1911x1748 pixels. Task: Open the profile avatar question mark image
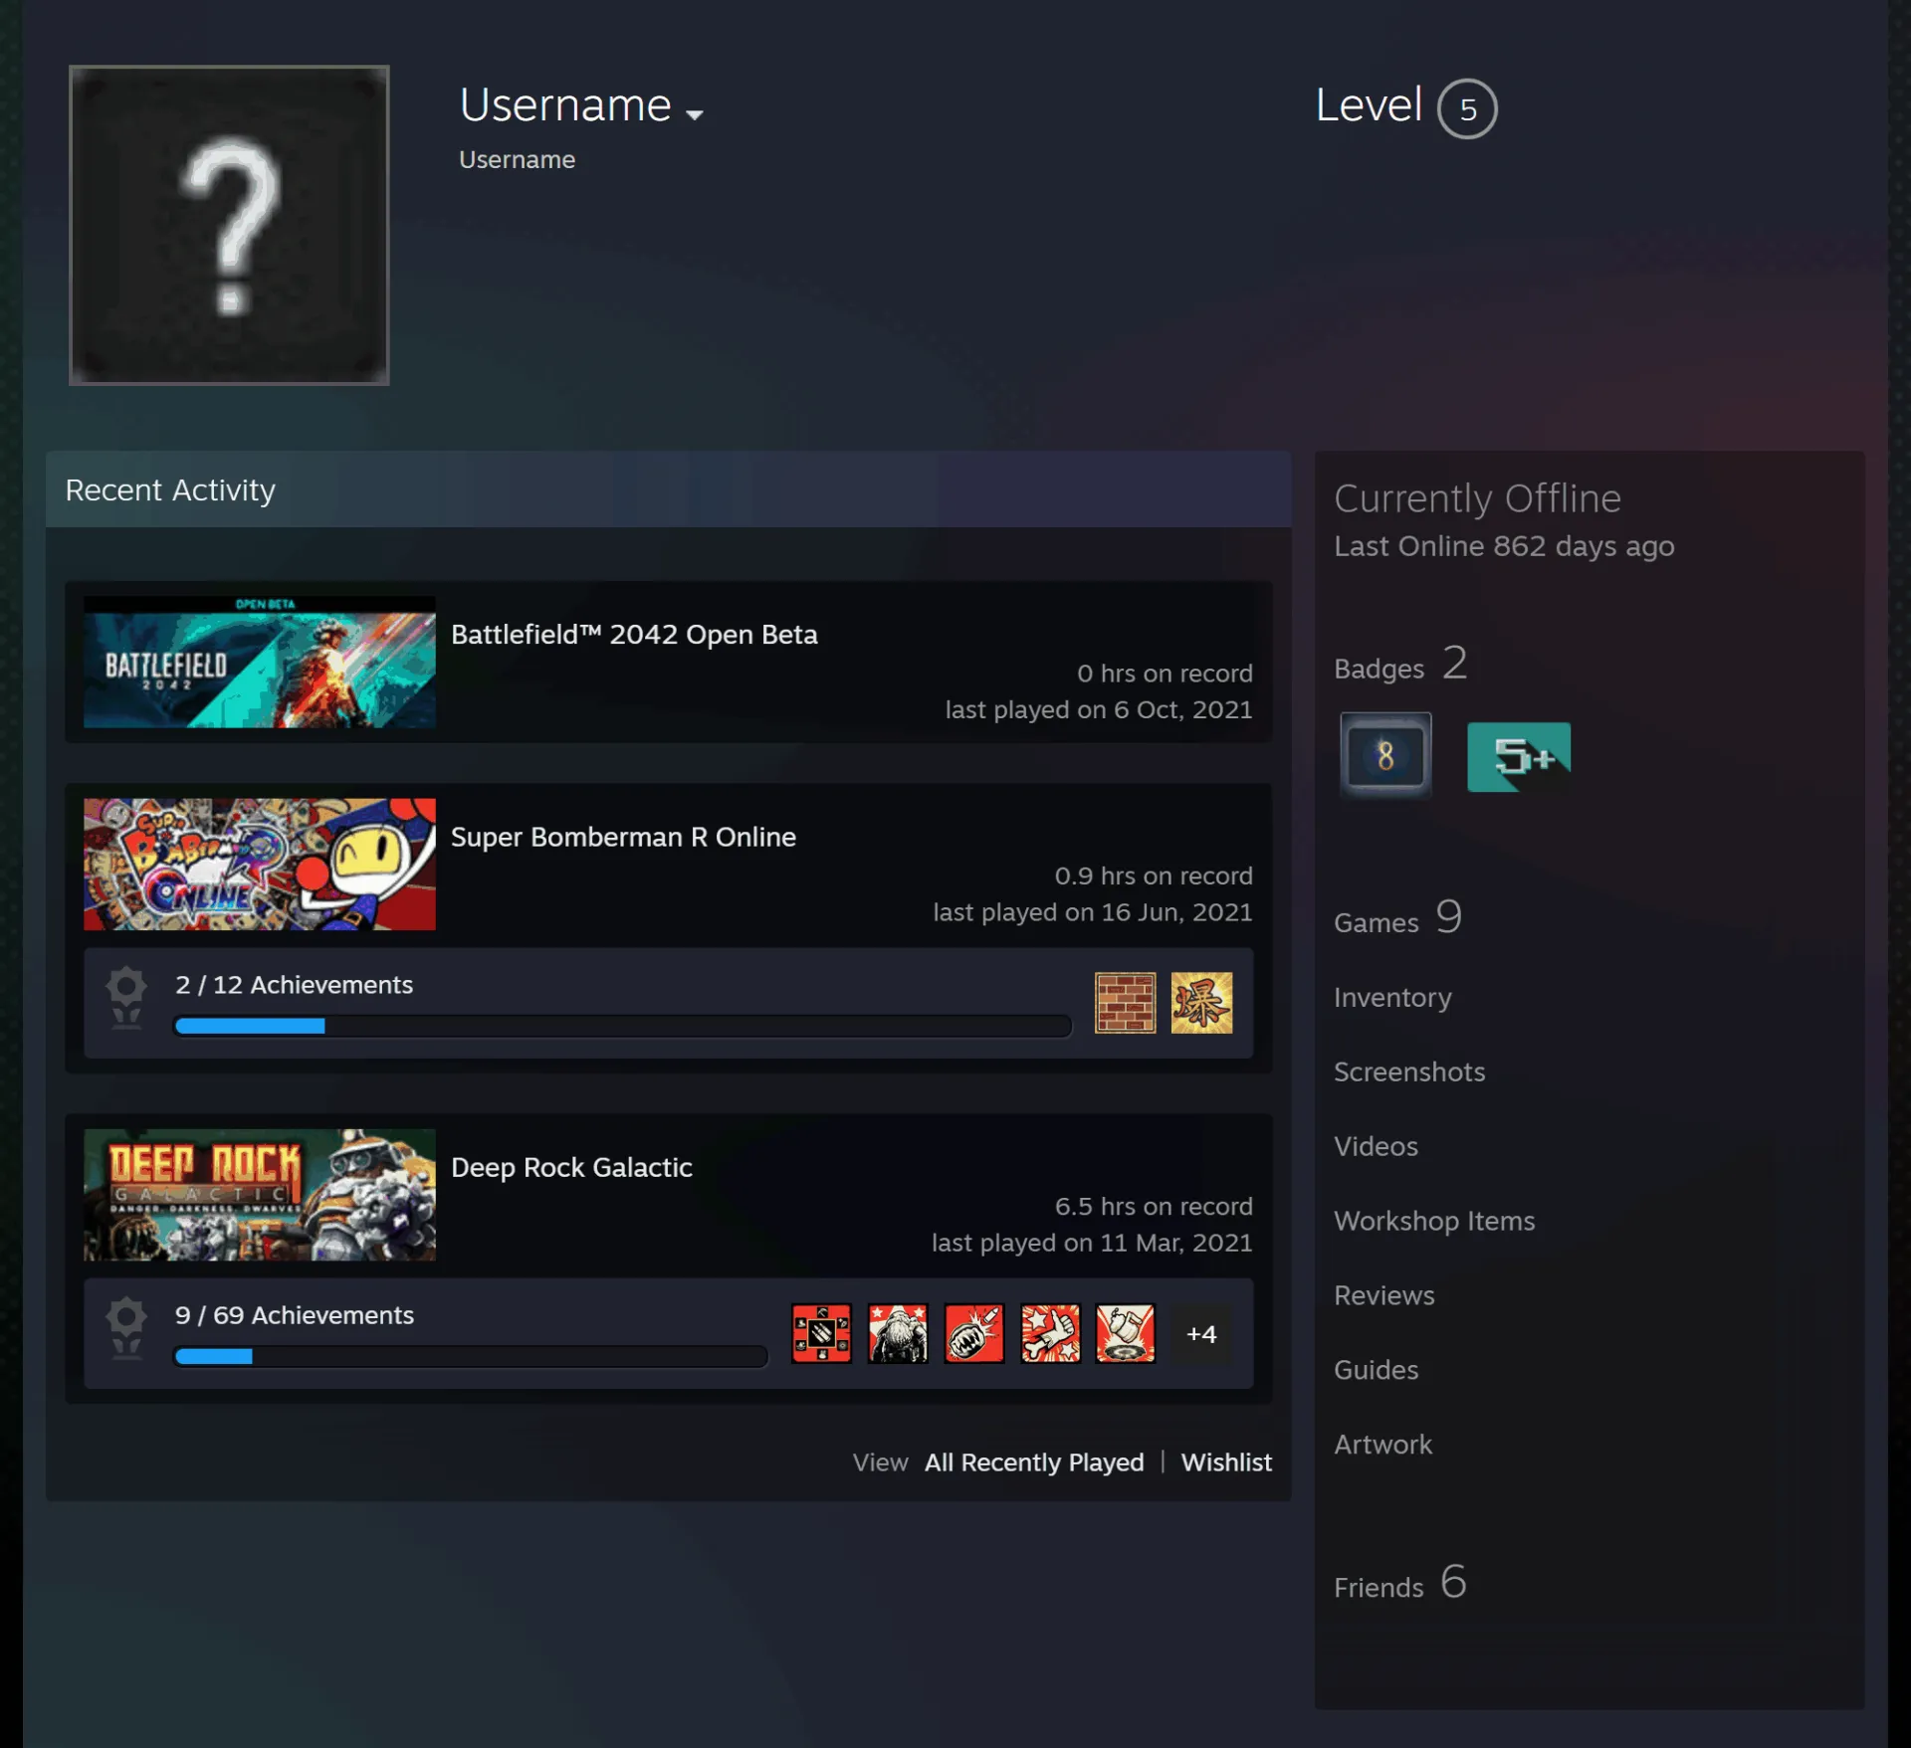pos(229,225)
